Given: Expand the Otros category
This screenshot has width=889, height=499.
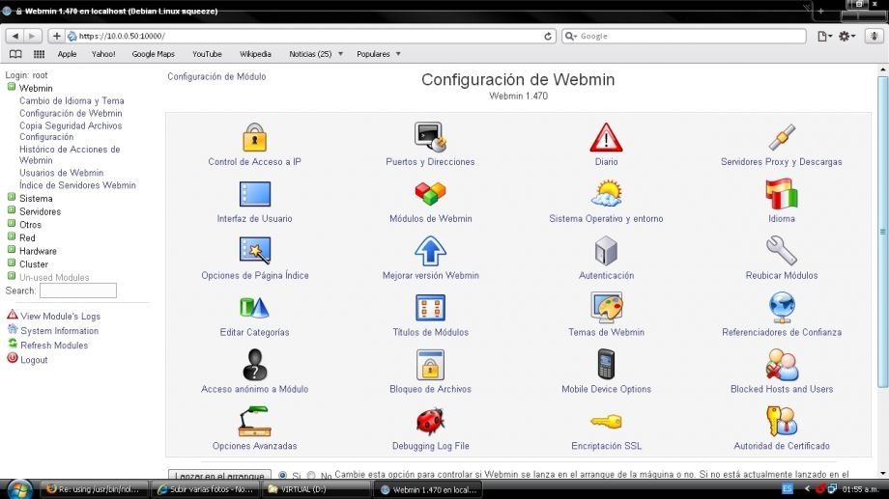Looking at the screenshot, I should 12,223.
